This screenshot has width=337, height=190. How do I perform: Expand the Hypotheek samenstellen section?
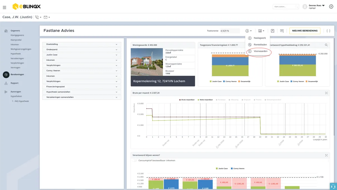point(82,92)
